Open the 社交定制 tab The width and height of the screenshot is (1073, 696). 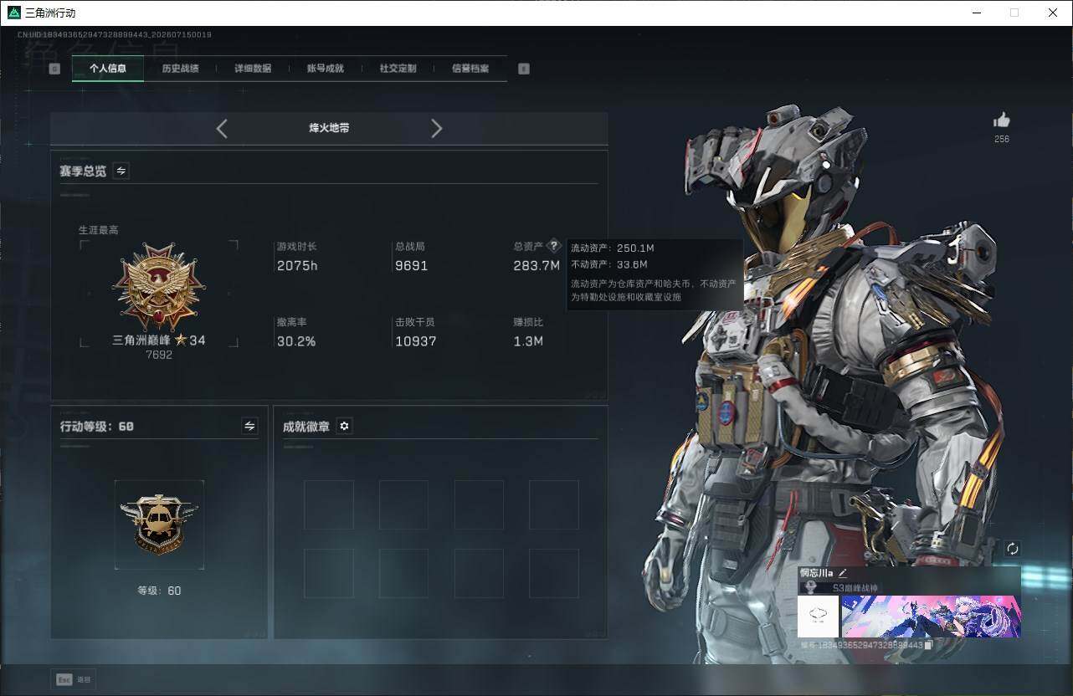[398, 69]
